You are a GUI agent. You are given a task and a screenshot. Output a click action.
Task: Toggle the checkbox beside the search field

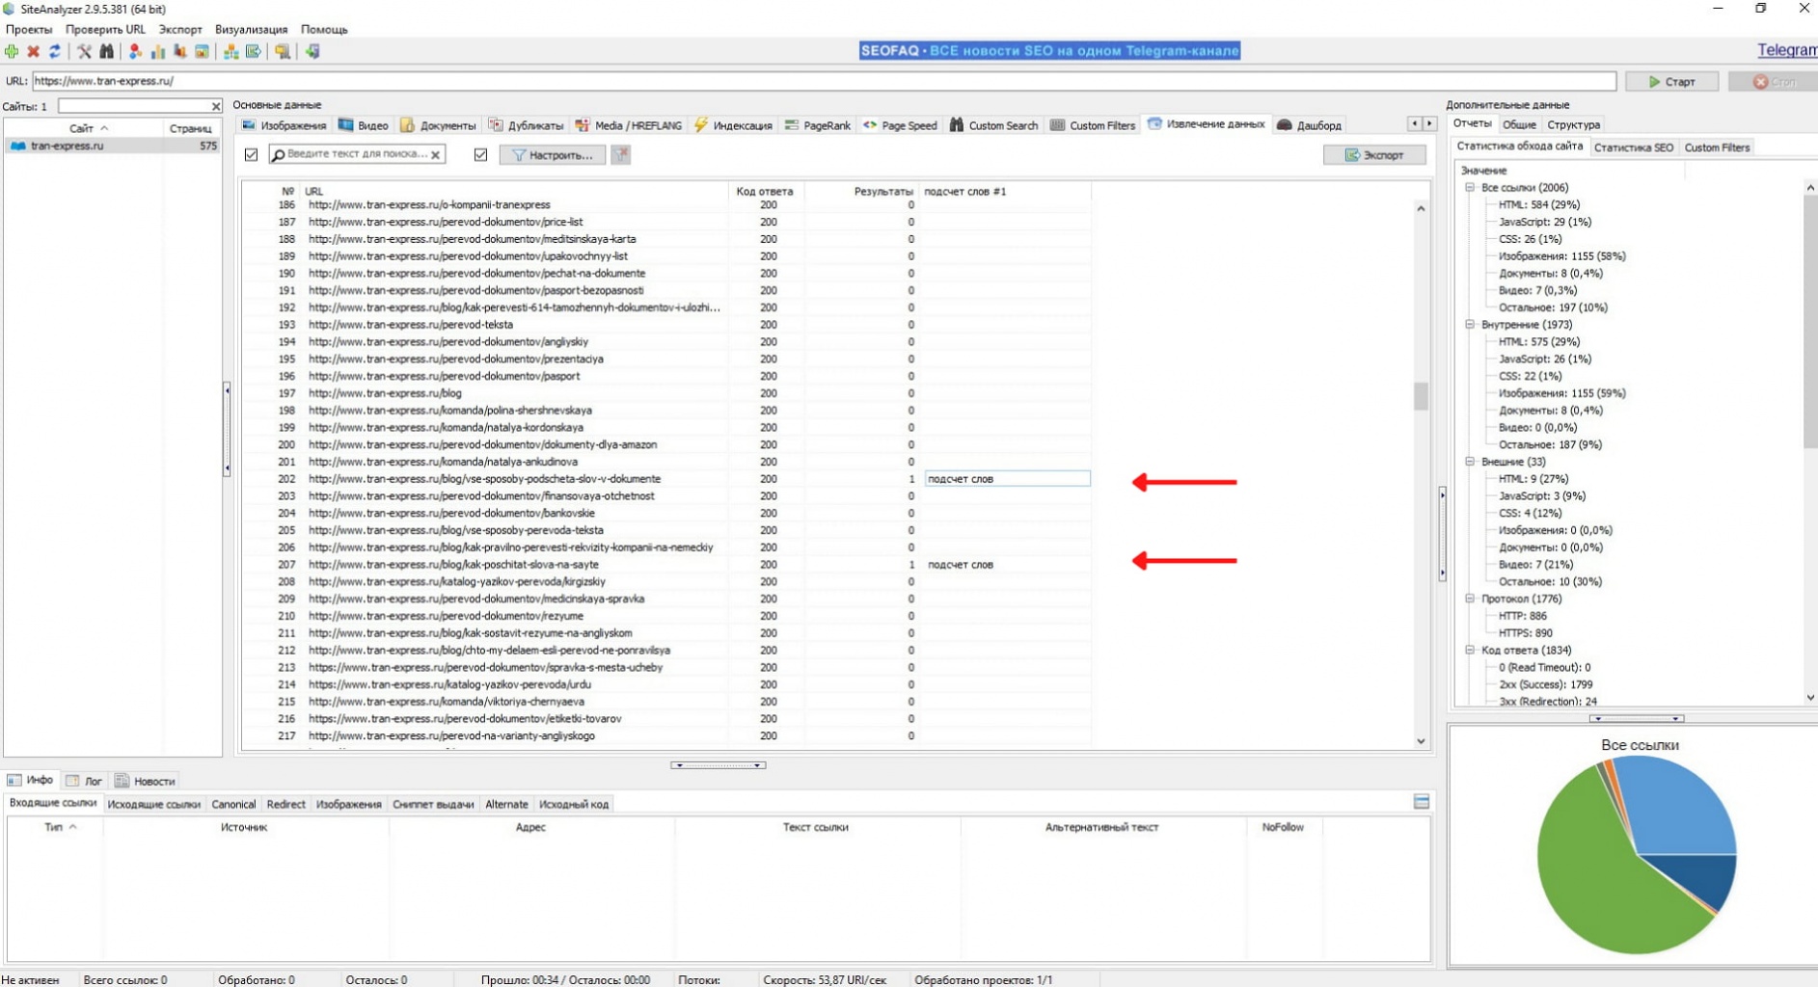point(251,154)
